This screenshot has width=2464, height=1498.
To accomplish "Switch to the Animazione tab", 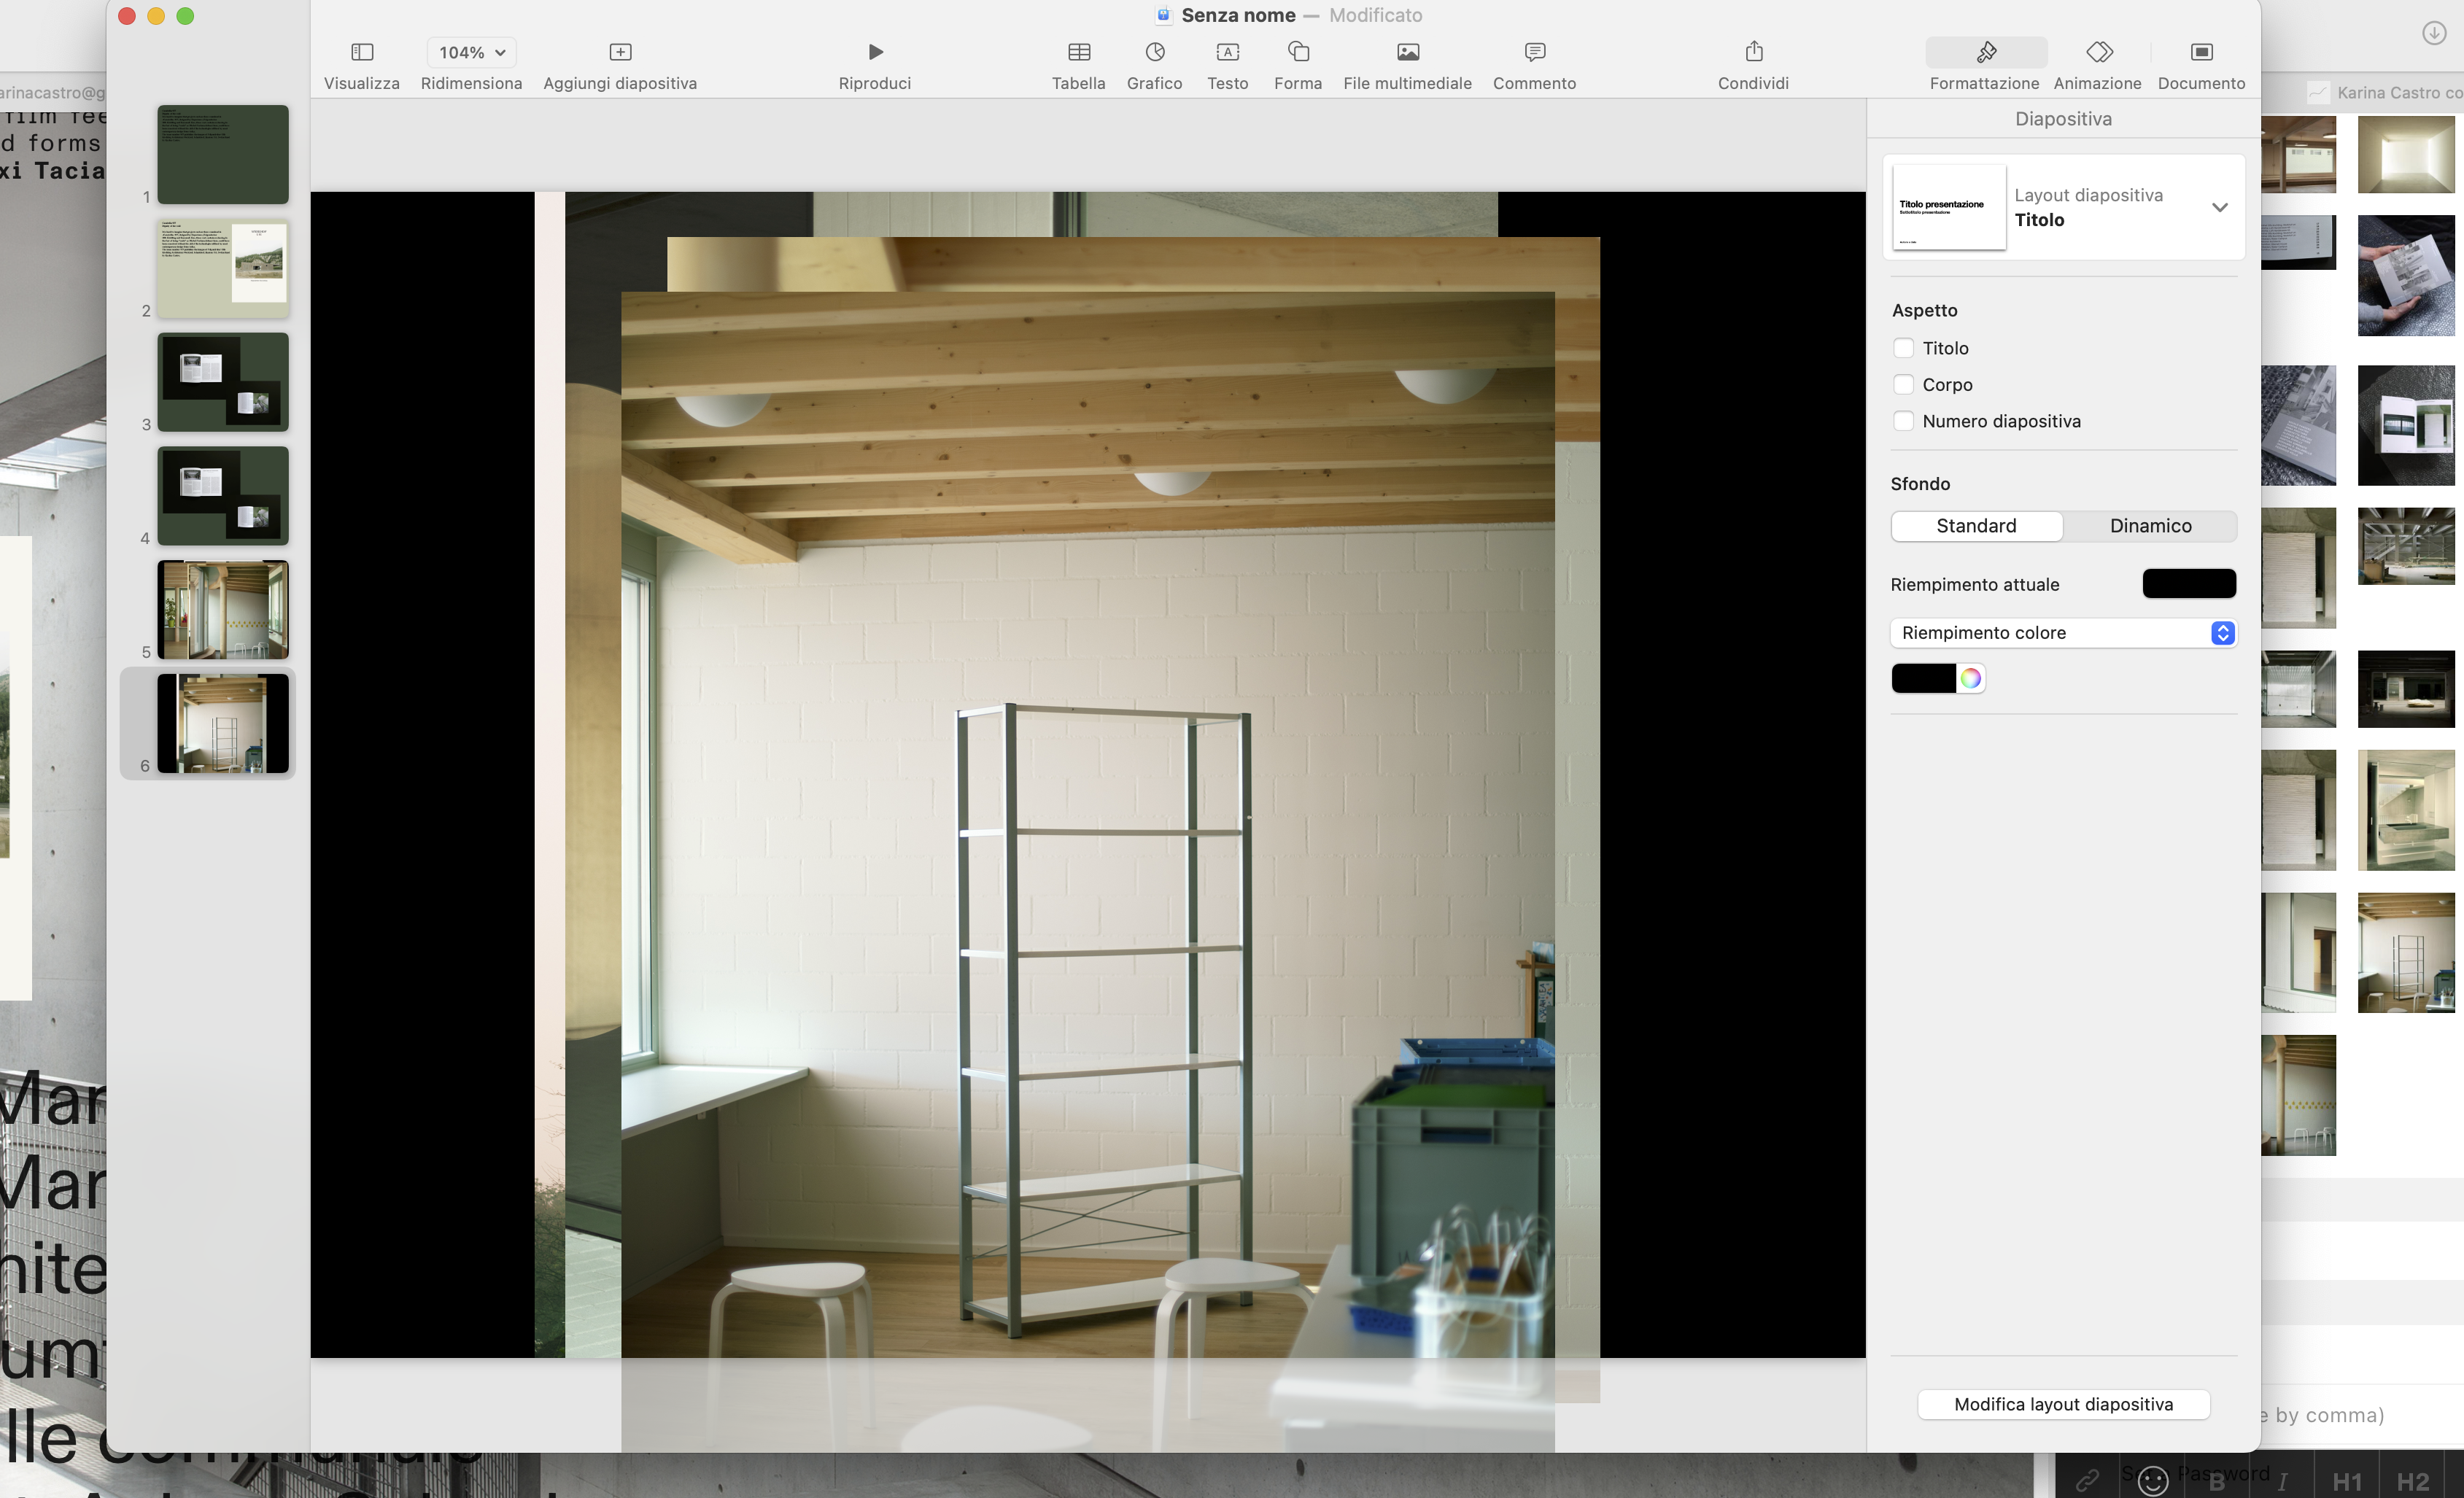I will [2097, 63].
